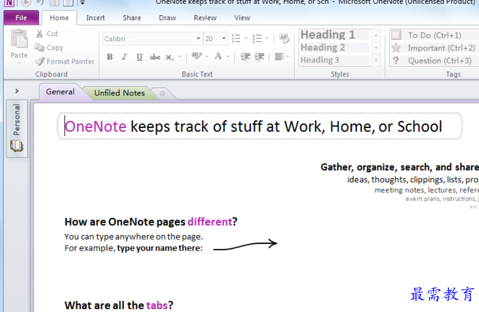This screenshot has height=312, width=479.
Task: Apply Heading 1 style
Action: tap(335, 35)
